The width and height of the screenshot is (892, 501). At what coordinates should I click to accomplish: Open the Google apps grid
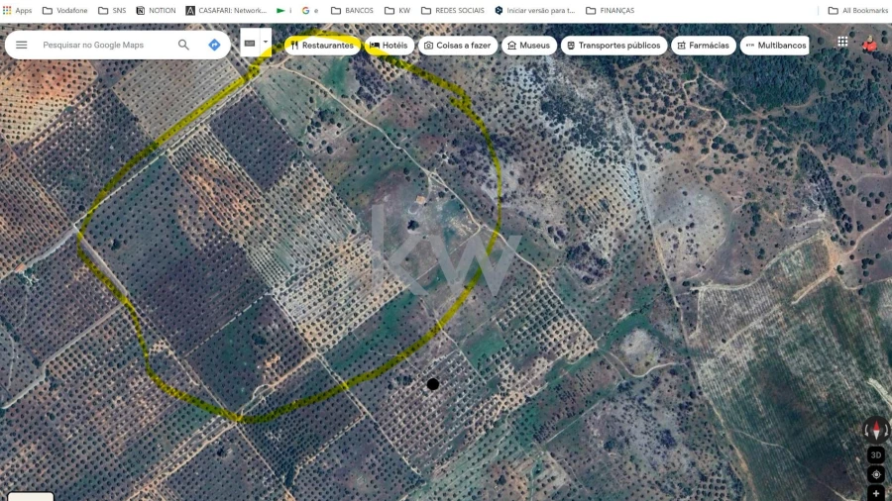coord(842,42)
